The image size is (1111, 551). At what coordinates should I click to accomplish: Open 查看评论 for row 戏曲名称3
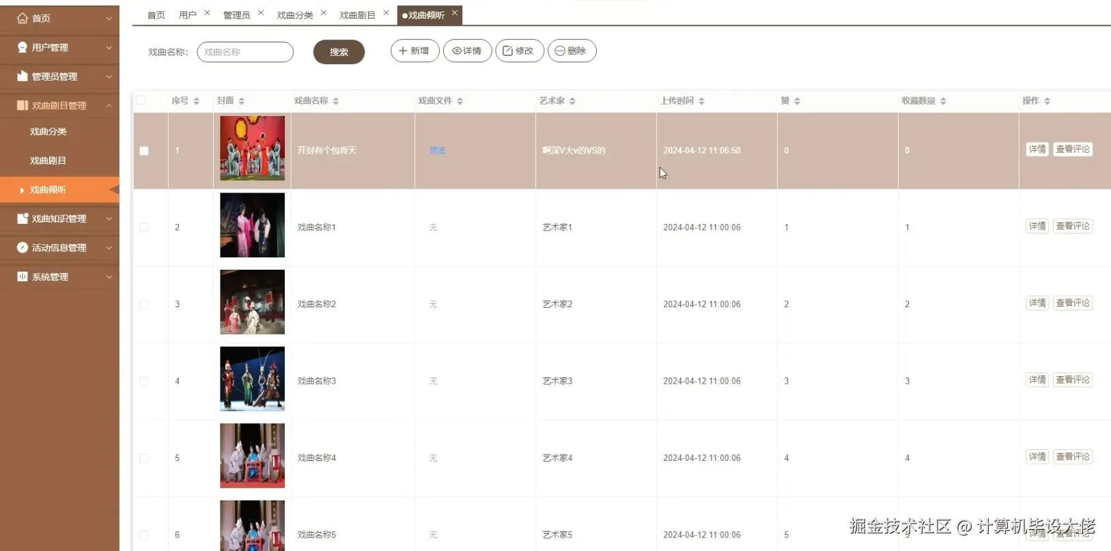click(1073, 380)
